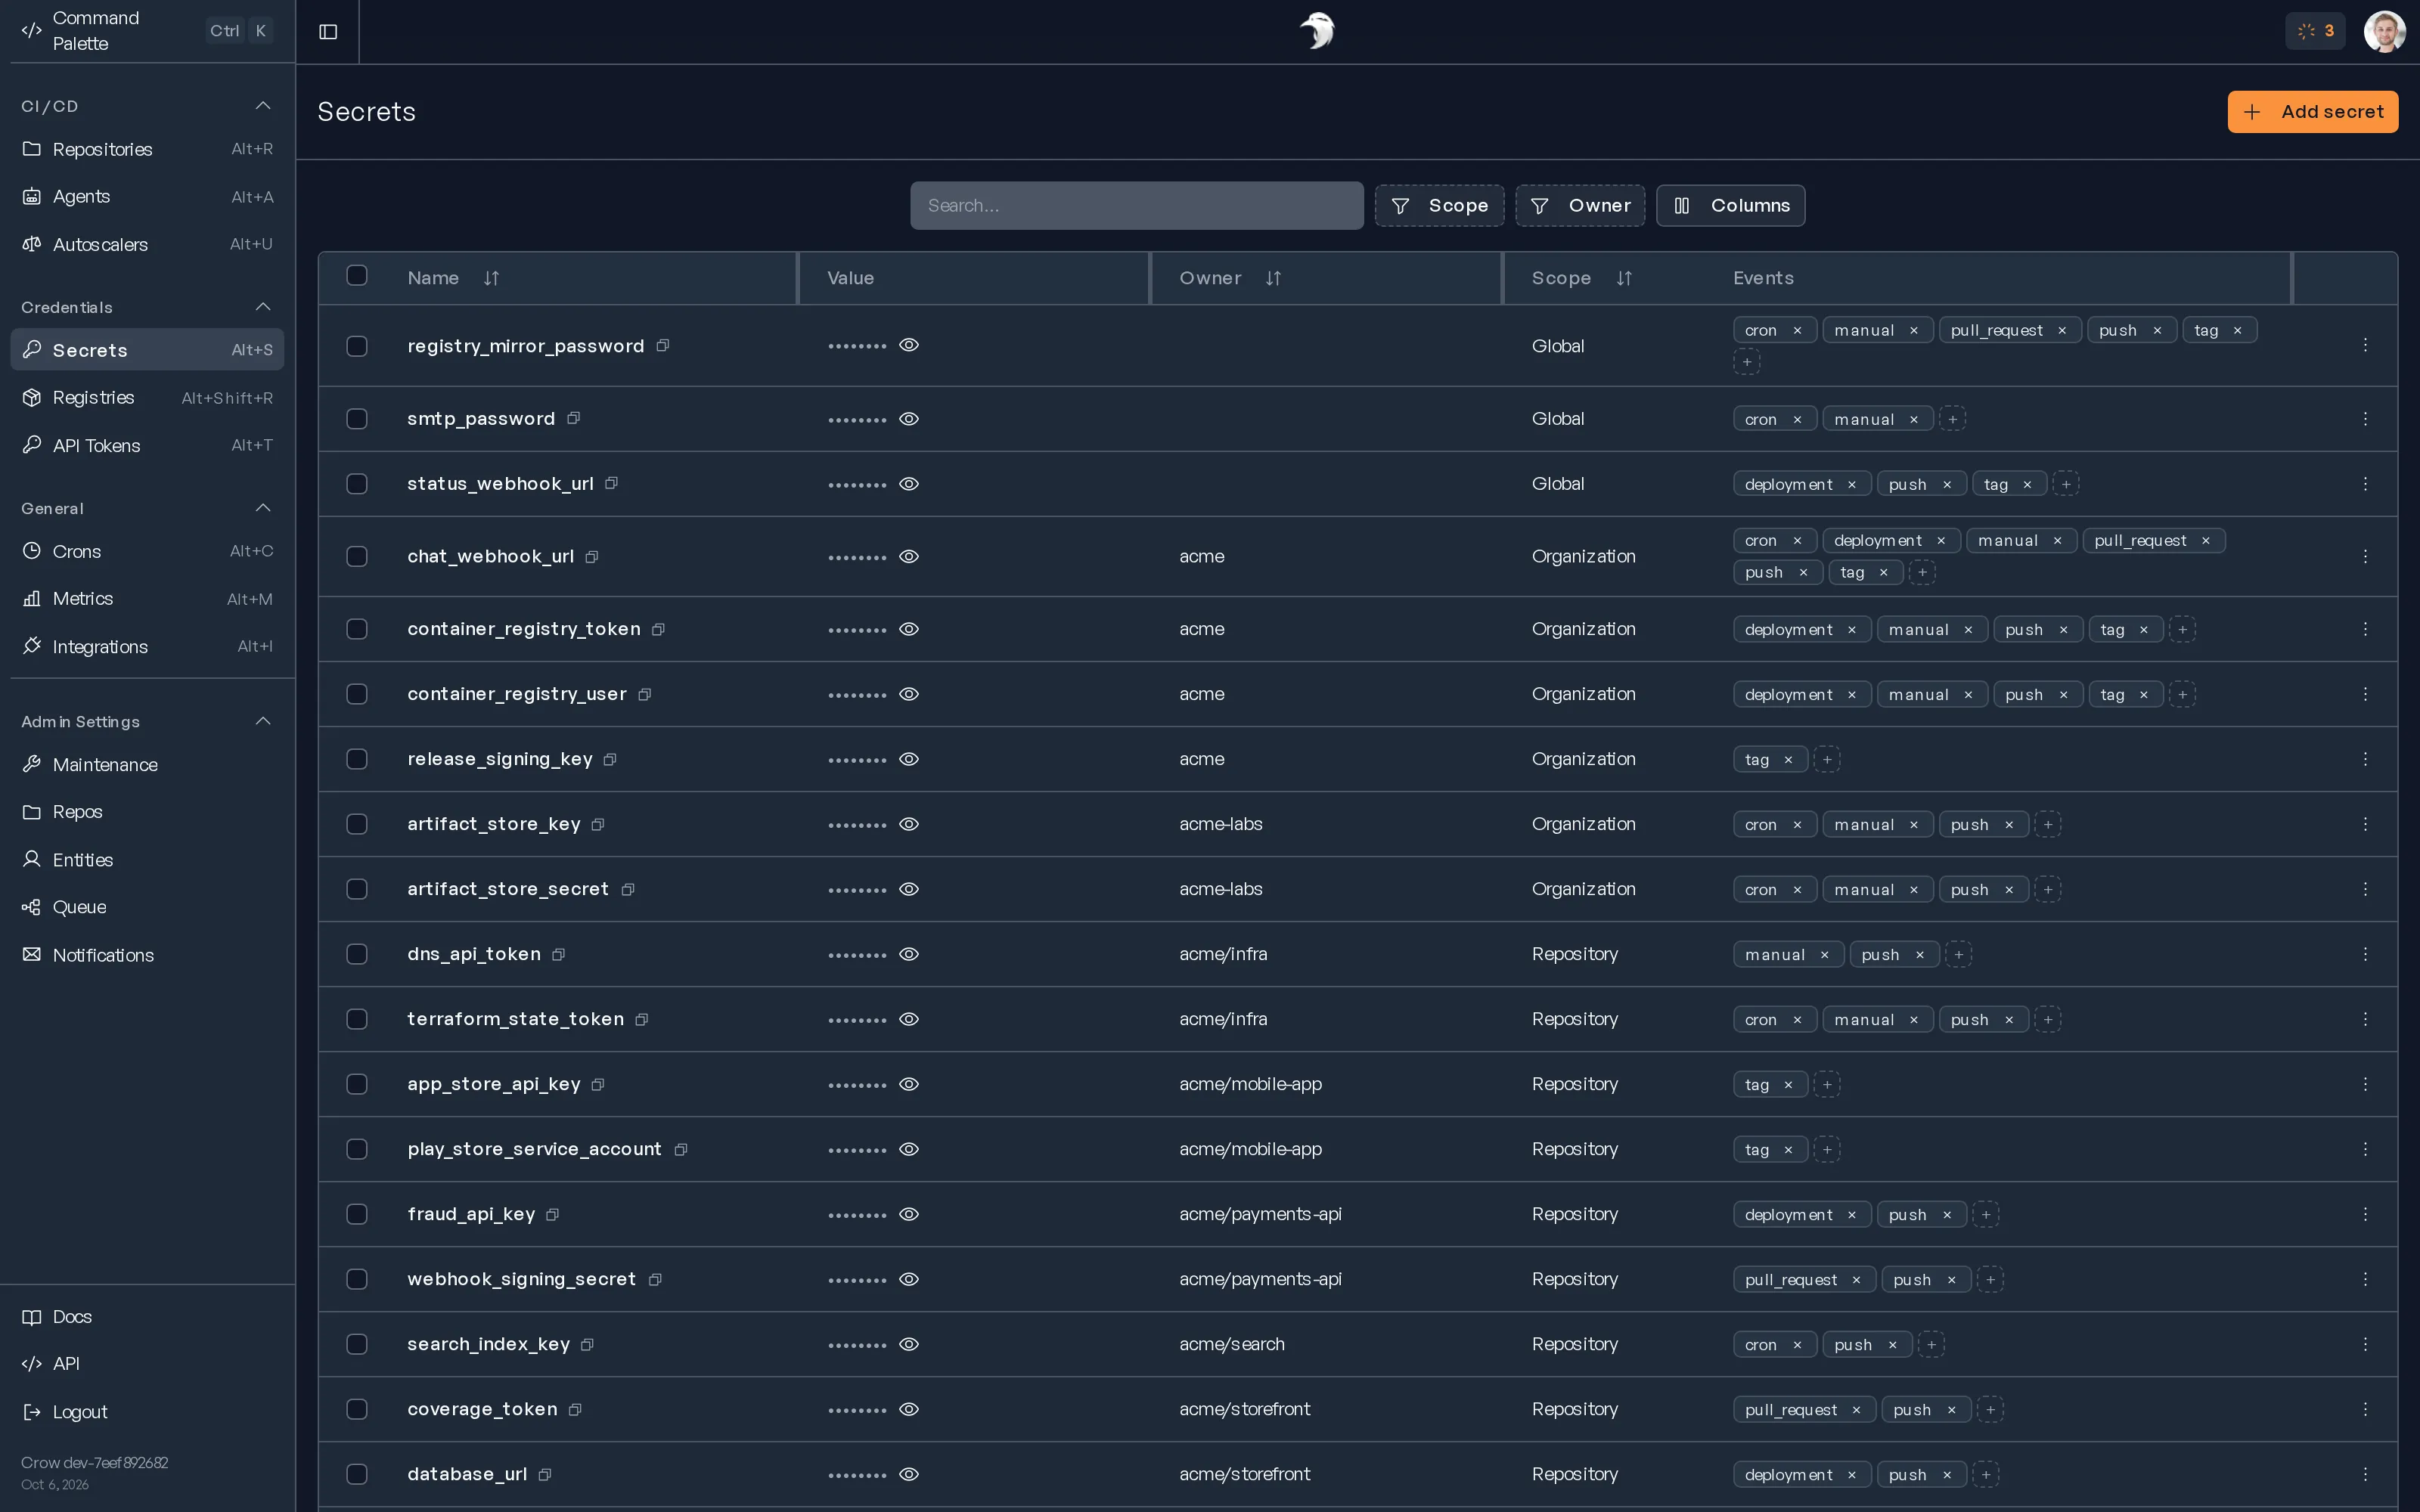The height and width of the screenshot is (1512, 2420).
Task: Remove deployment event from status_webhook_url
Action: (x=1852, y=485)
